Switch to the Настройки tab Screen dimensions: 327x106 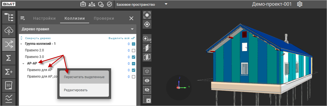[x=44, y=18]
